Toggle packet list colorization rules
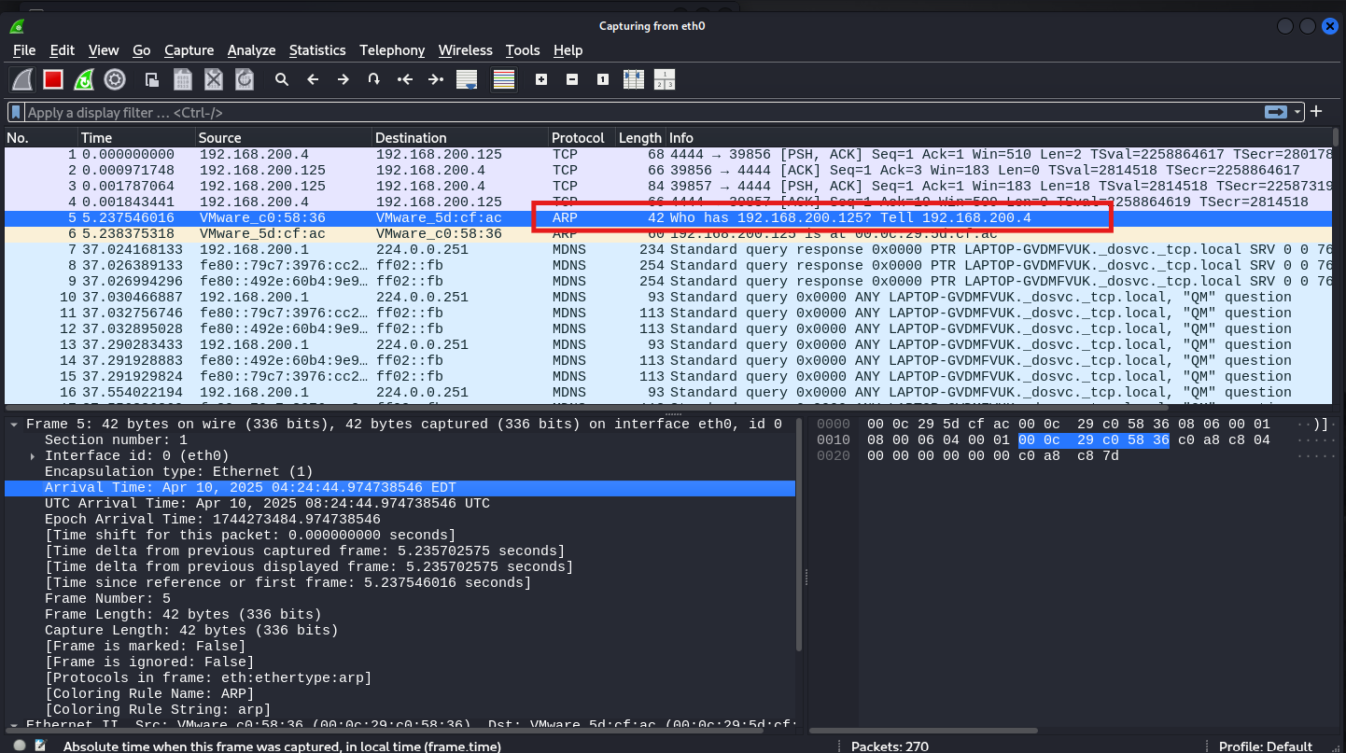This screenshot has width=1346, height=753. click(504, 79)
